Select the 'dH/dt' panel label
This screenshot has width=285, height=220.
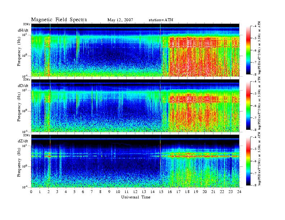[23, 31]
